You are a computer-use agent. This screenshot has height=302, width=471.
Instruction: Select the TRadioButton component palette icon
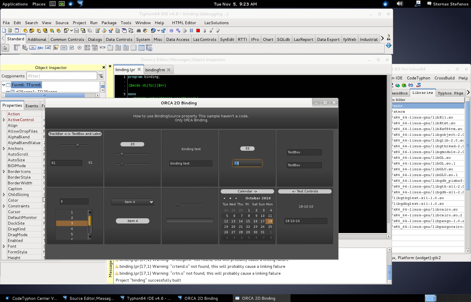pyautogui.click(x=79, y=48)
